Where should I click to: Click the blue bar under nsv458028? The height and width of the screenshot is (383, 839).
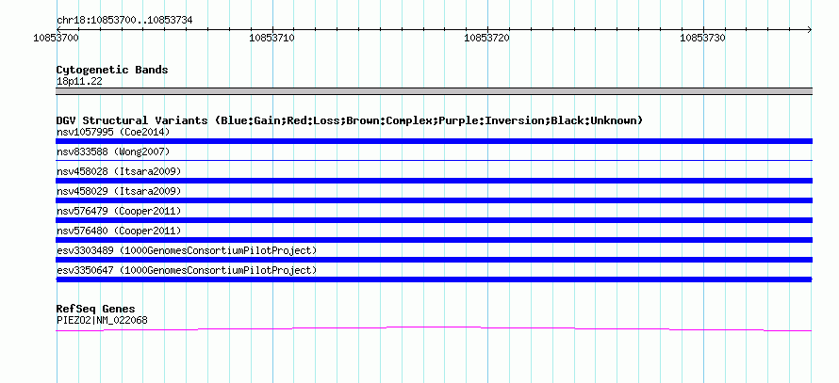point(434,181)
